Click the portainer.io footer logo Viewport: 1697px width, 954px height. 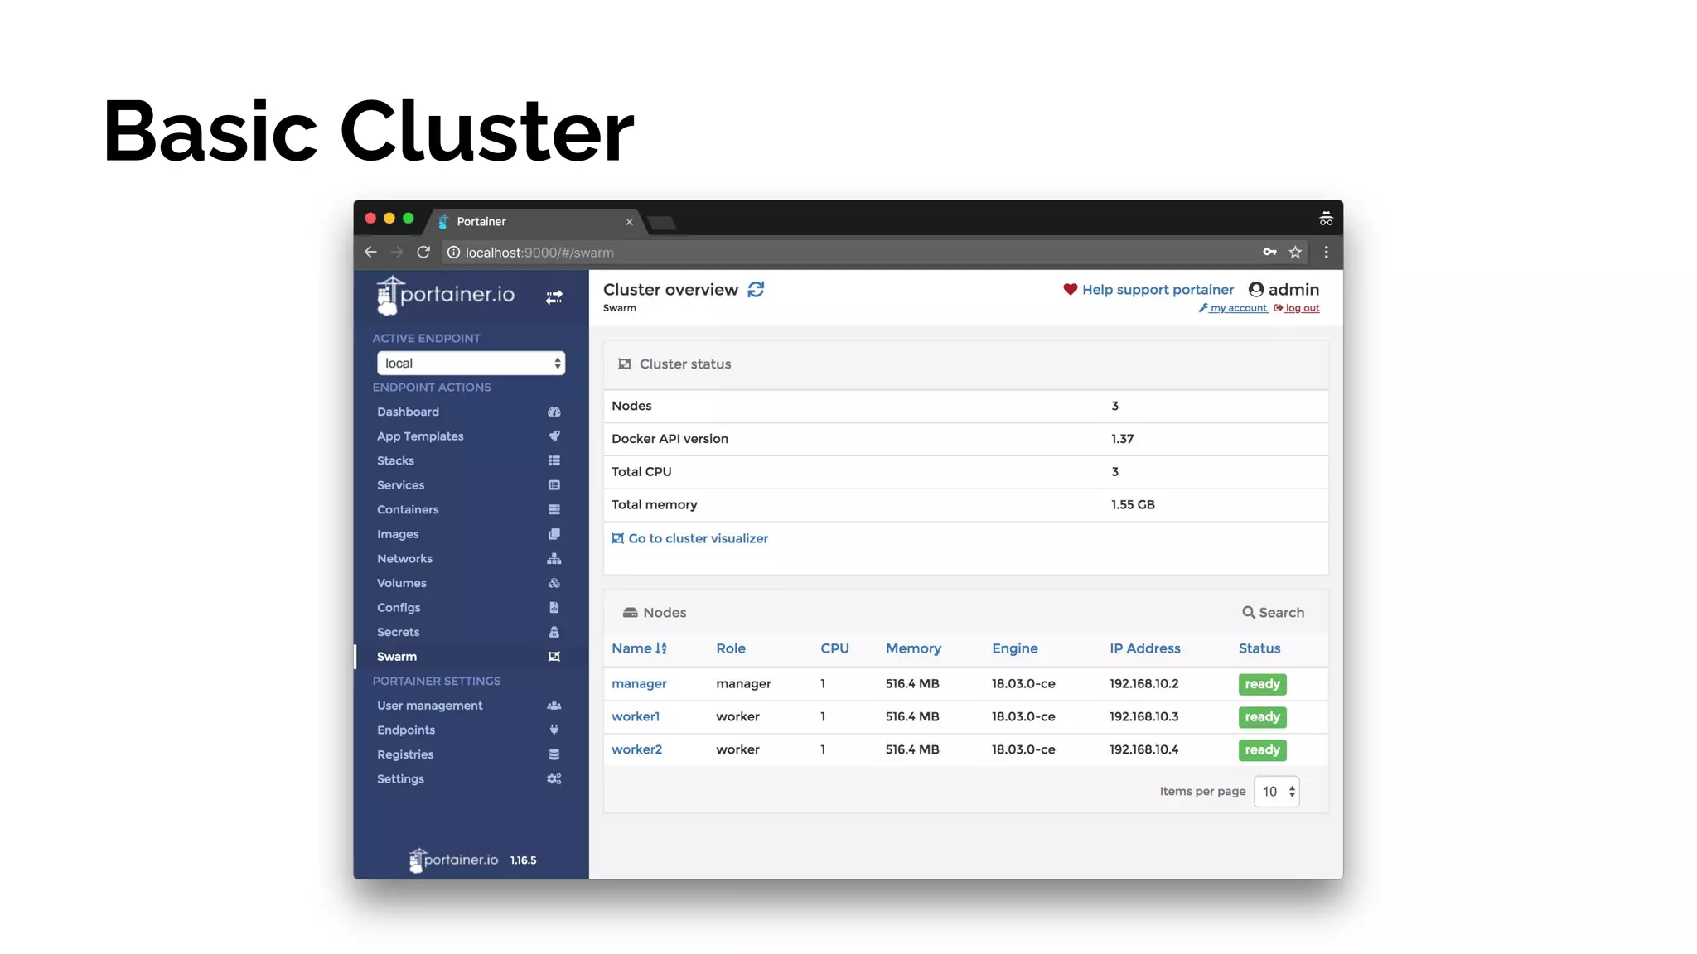[x=454, y=860]
